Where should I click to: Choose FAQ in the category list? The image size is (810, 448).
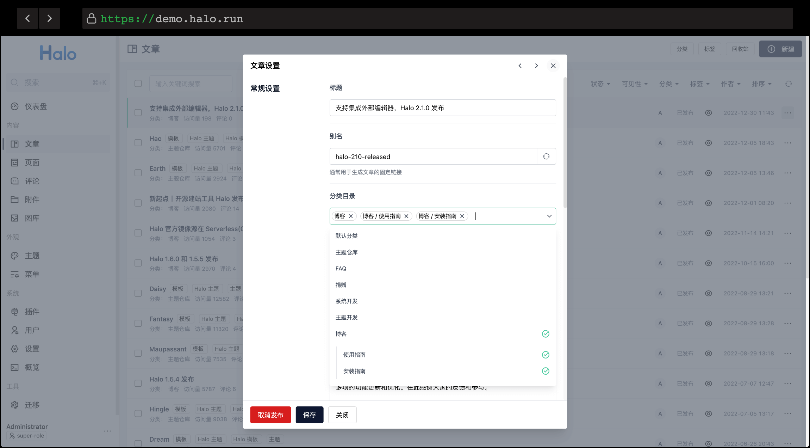[341, 269]
